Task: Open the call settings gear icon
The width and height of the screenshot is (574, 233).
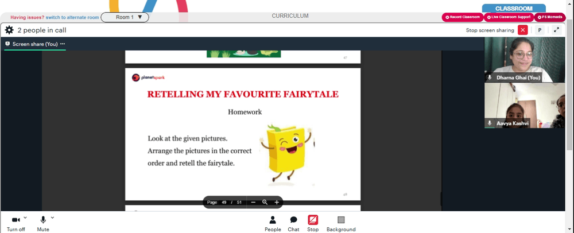Action: pyautogui.click(x=9, y=30)
